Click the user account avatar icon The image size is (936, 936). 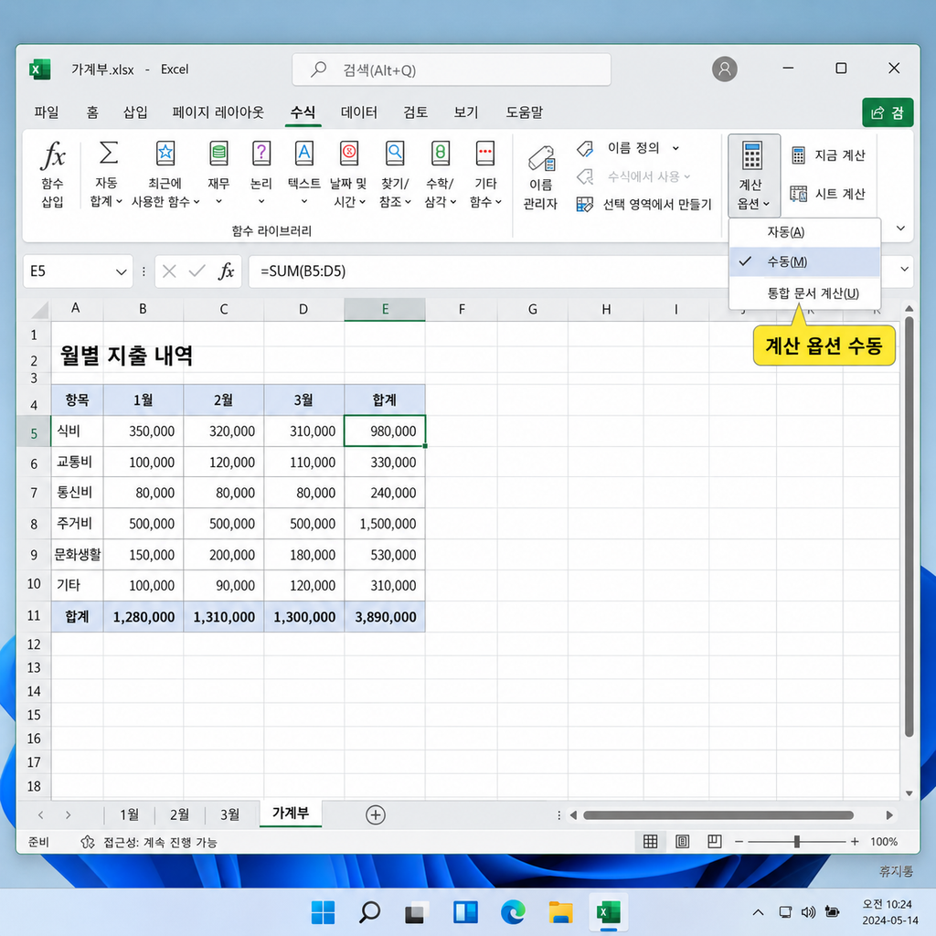pos(725,69)
